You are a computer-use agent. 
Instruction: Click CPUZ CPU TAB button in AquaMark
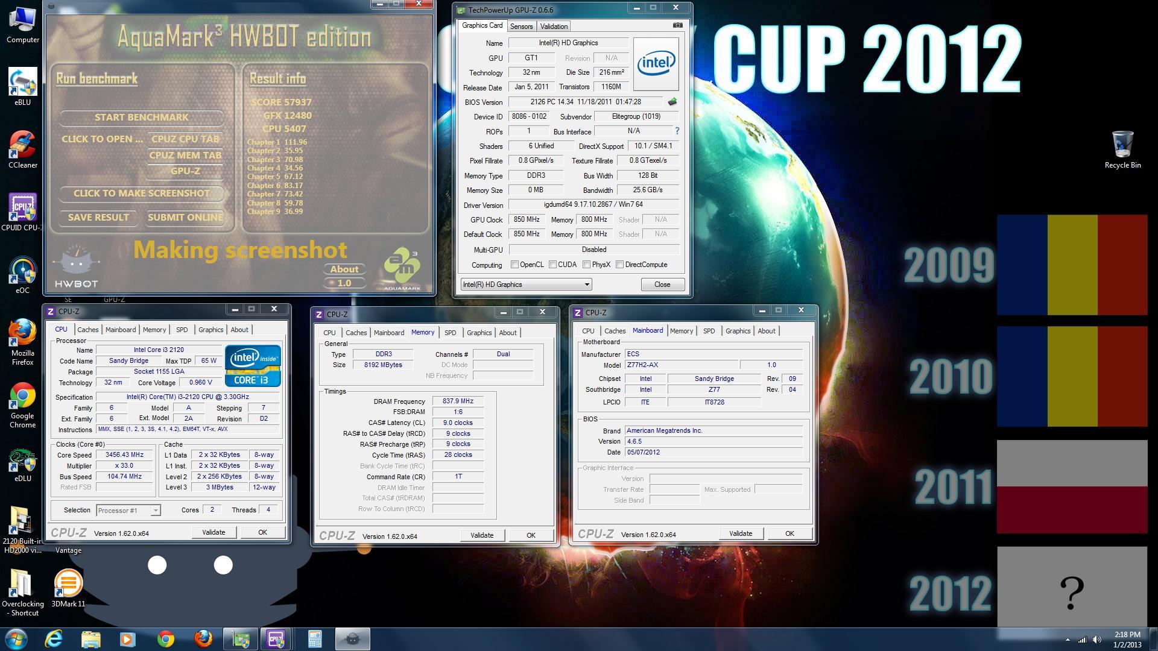185,139
